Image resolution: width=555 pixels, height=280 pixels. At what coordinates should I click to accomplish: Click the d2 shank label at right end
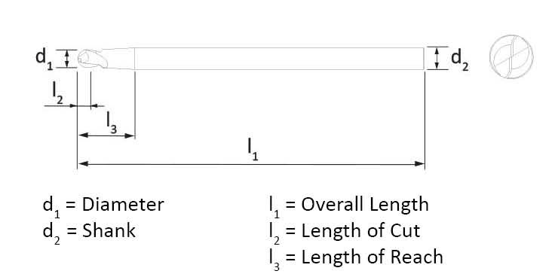[460, 60]
